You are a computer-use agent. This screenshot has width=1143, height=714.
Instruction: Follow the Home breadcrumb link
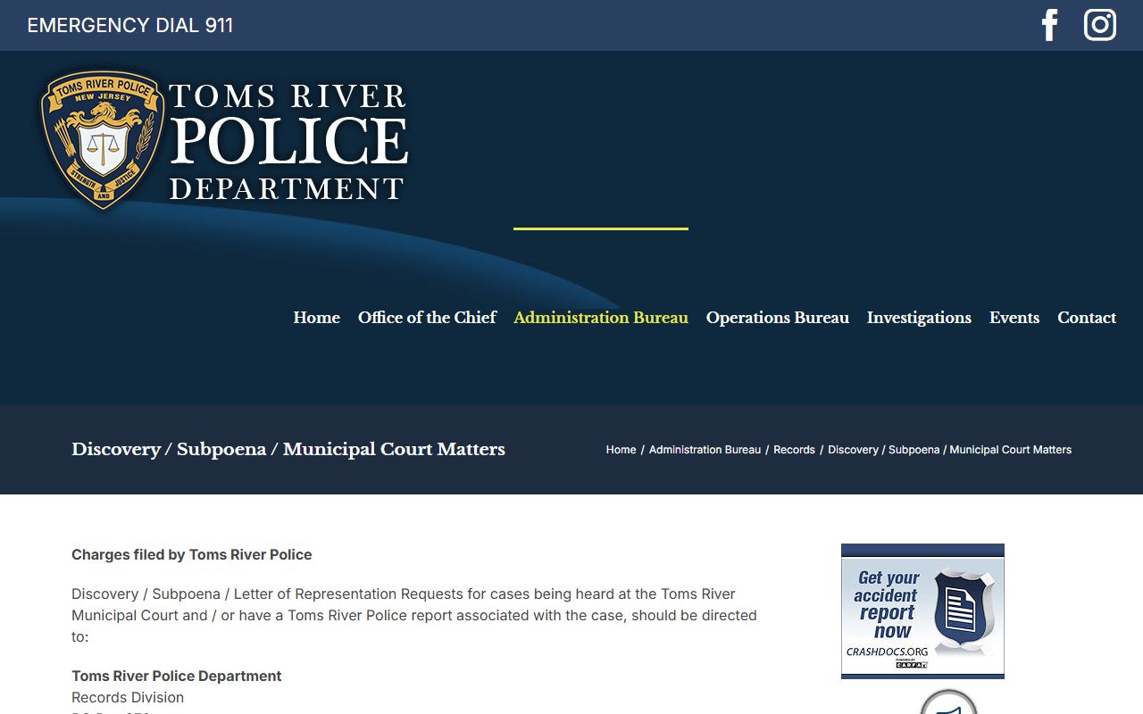(621, 450)
